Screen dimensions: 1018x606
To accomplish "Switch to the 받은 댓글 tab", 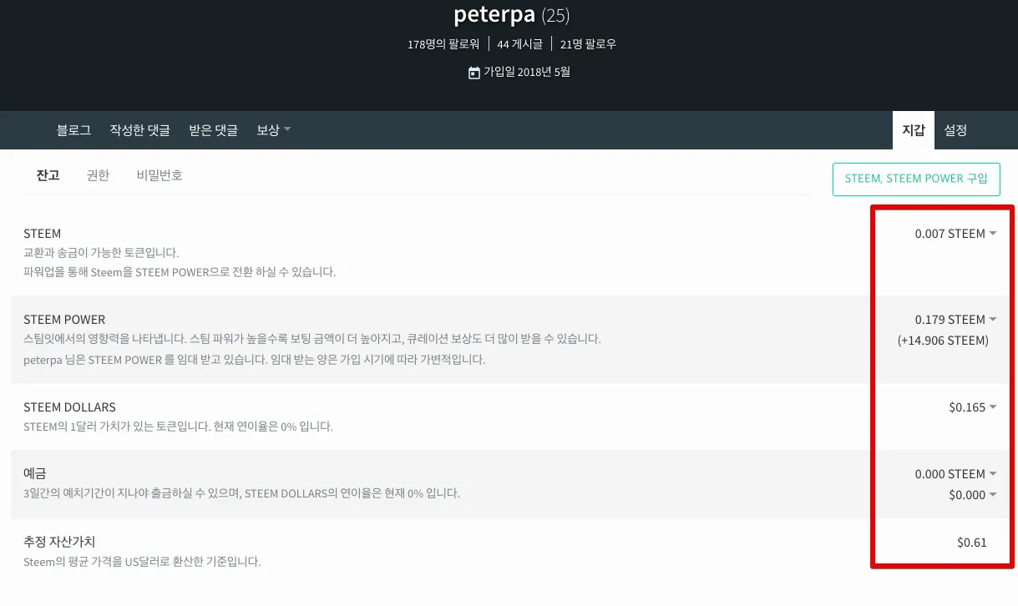I will [x=213, y=130].
